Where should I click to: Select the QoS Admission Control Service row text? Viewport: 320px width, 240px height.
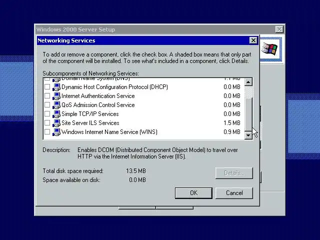pyautogui.click(x=98, y=105)
